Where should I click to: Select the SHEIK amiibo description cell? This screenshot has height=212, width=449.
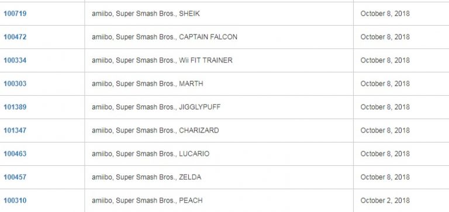pos(219,13)
